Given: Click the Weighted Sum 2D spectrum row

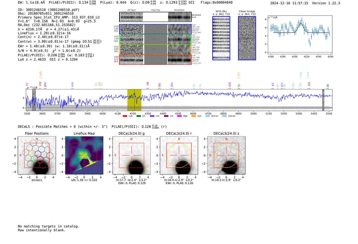Looking at the screenshot, I should 155,17.
